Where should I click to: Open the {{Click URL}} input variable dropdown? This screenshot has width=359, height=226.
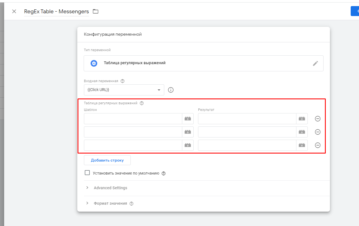pyautogui.click(x=124, y=90)
